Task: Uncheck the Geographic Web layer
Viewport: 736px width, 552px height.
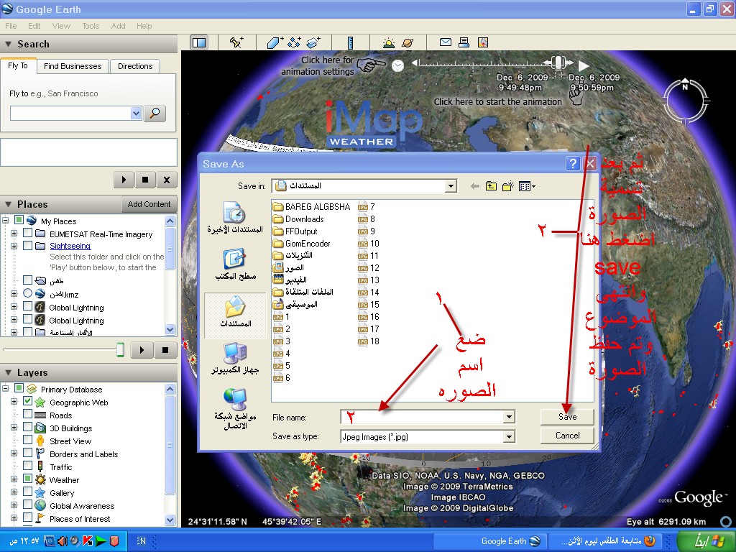Action: pyautogui.click(x=28, y=402)
